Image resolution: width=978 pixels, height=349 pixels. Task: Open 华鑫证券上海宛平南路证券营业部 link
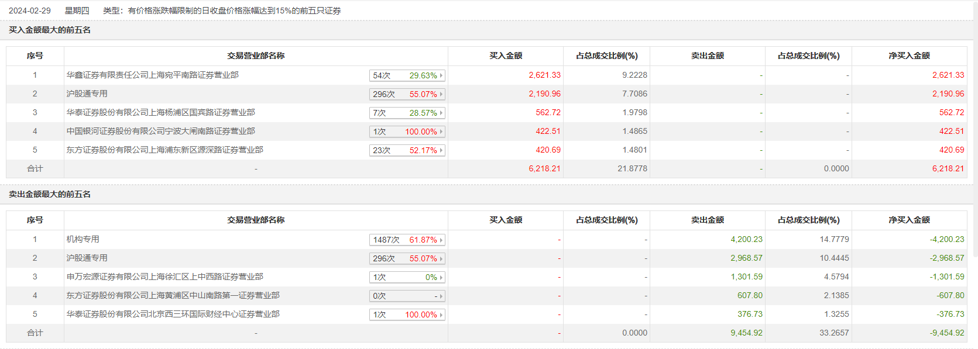(152, 75)
